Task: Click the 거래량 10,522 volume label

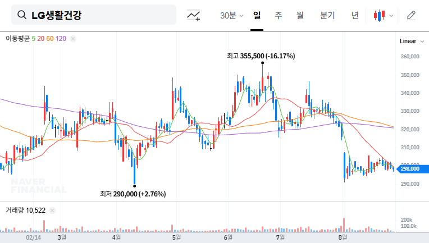Action: [x=25, y=210]
